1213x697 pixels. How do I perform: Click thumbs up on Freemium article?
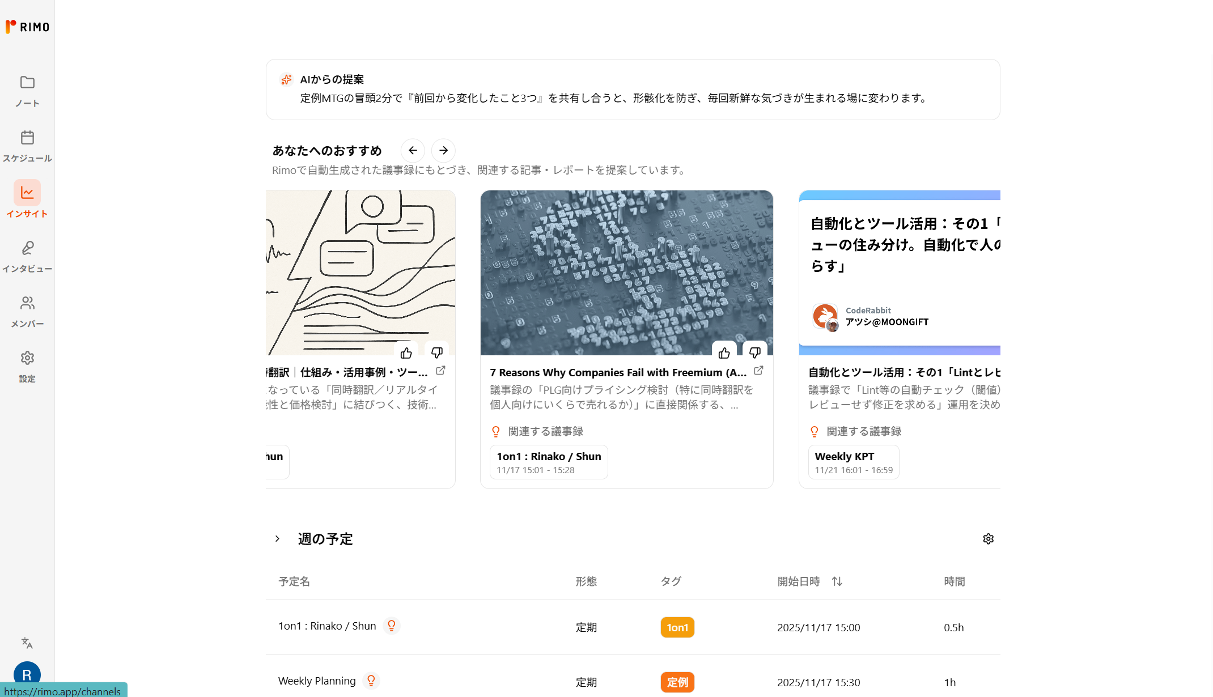click(x=724, y=353)
